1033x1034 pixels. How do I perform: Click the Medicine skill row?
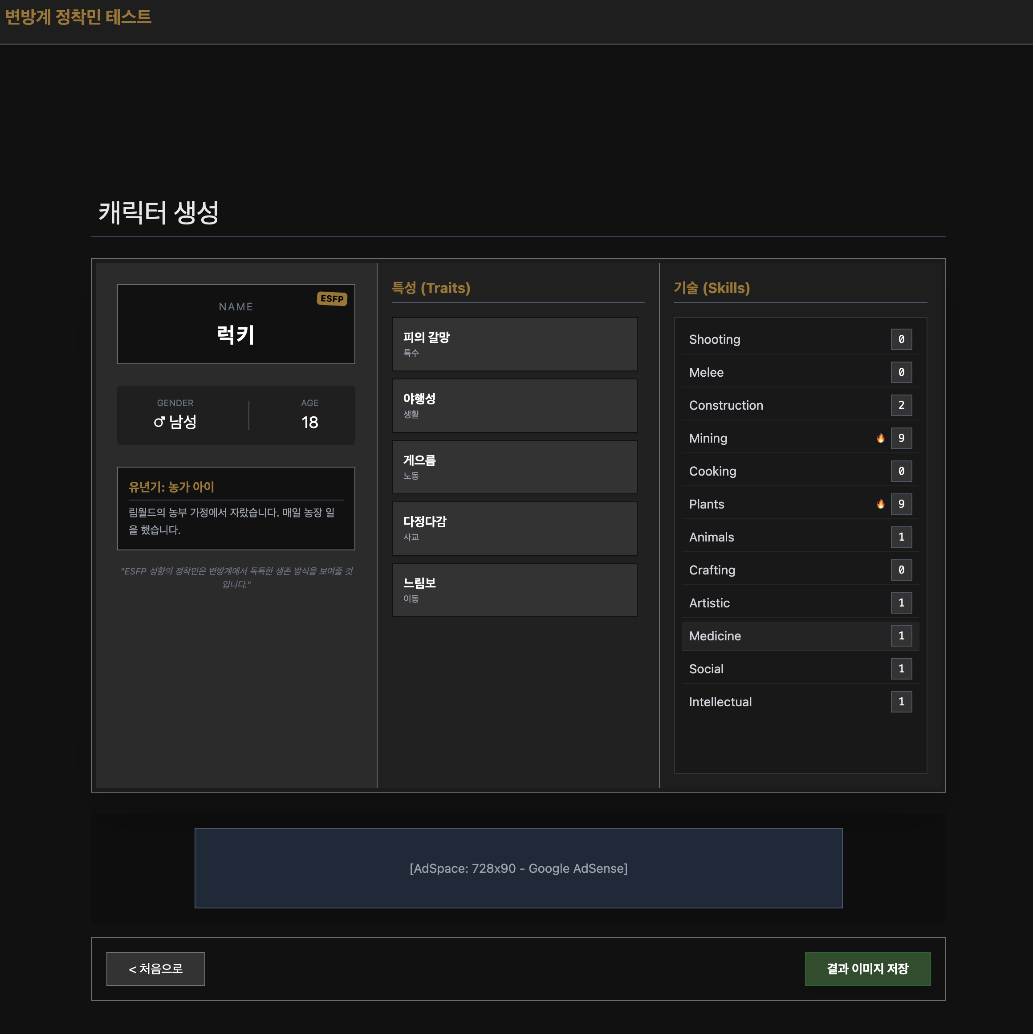tap(800, 636)
